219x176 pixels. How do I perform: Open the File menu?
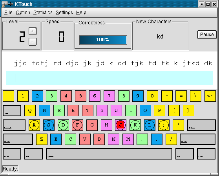[8, 13]
